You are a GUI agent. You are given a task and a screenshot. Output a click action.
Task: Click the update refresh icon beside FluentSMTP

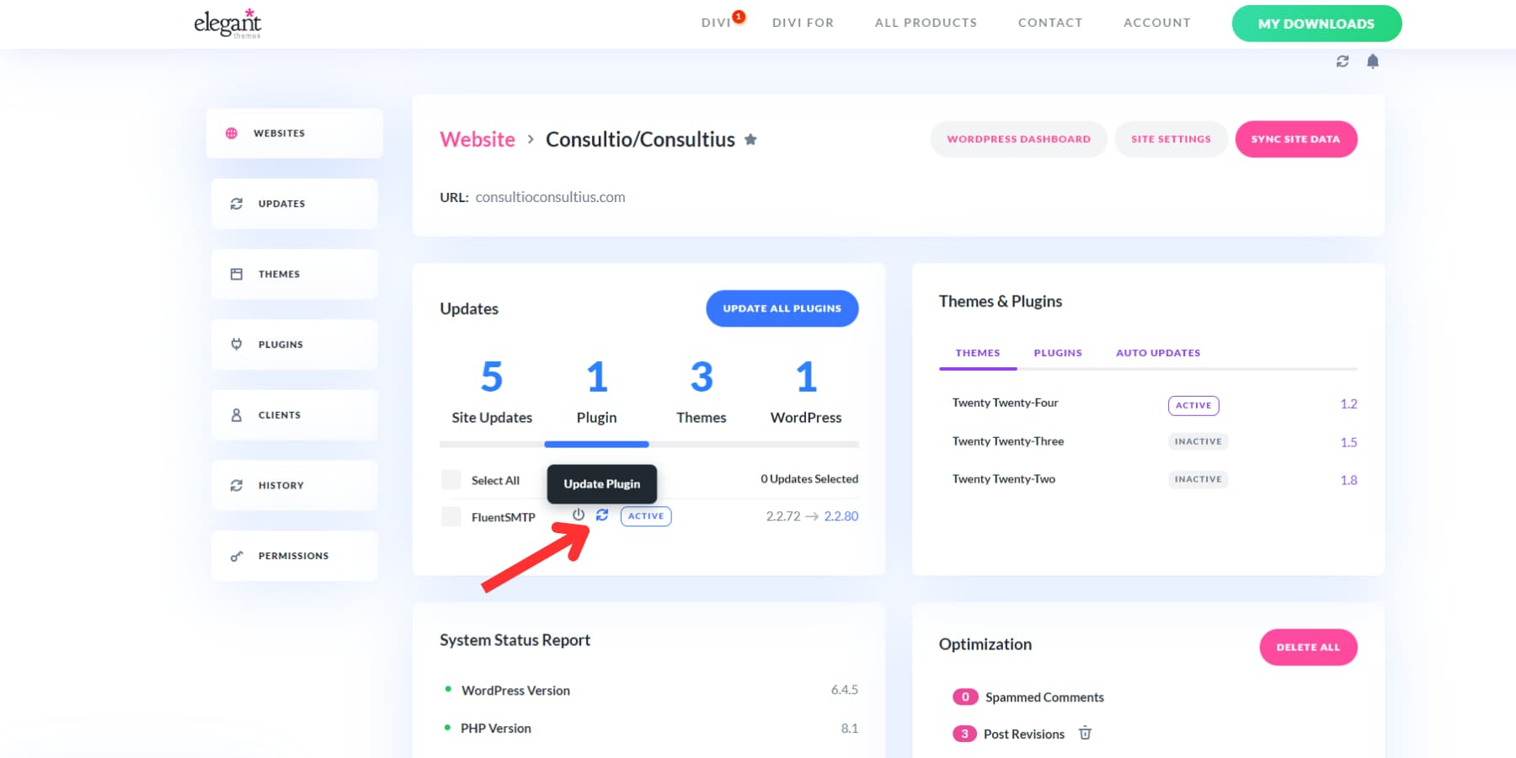tap(601, 515)
